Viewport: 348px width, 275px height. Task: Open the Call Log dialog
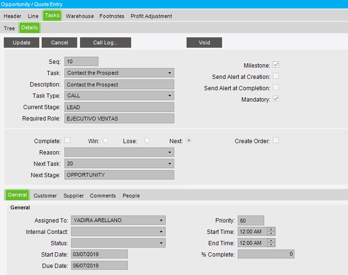[106, 43]
